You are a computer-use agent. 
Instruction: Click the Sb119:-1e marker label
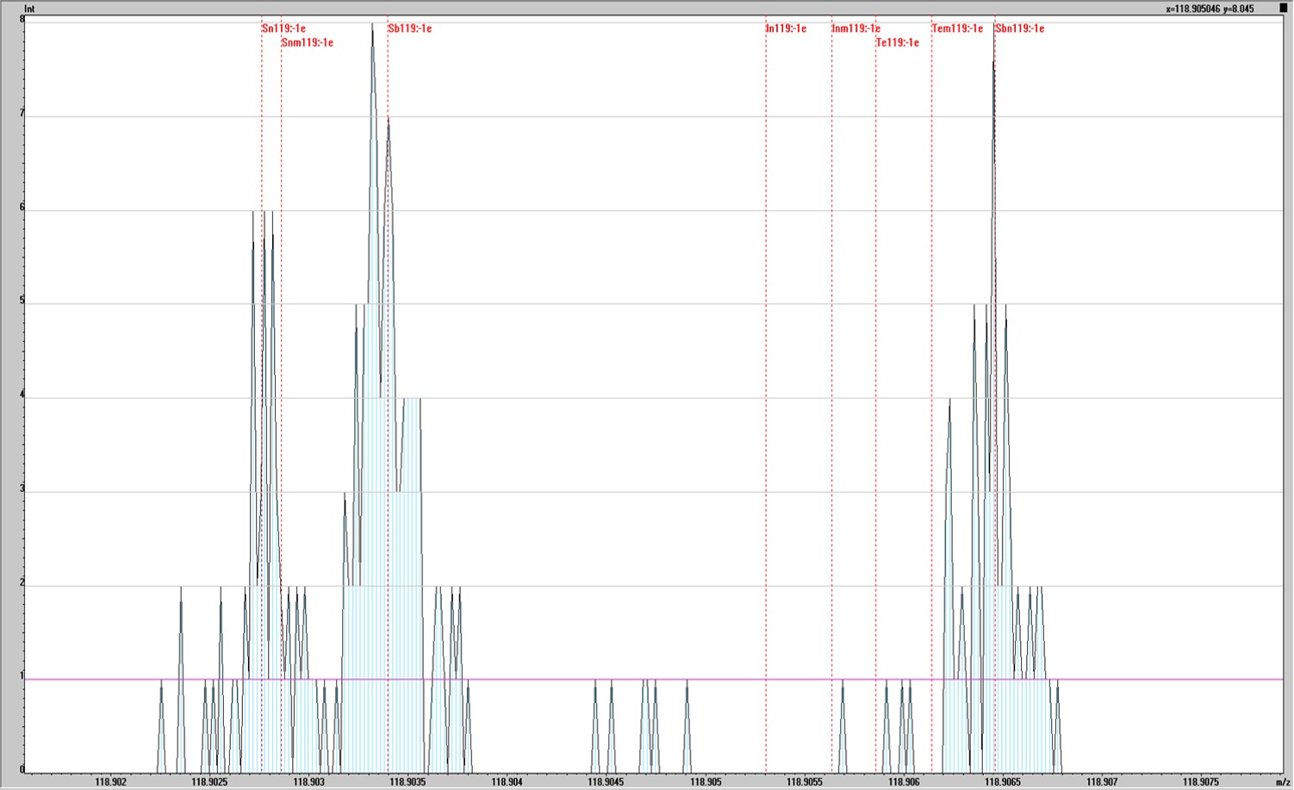(x=409, y=28)
